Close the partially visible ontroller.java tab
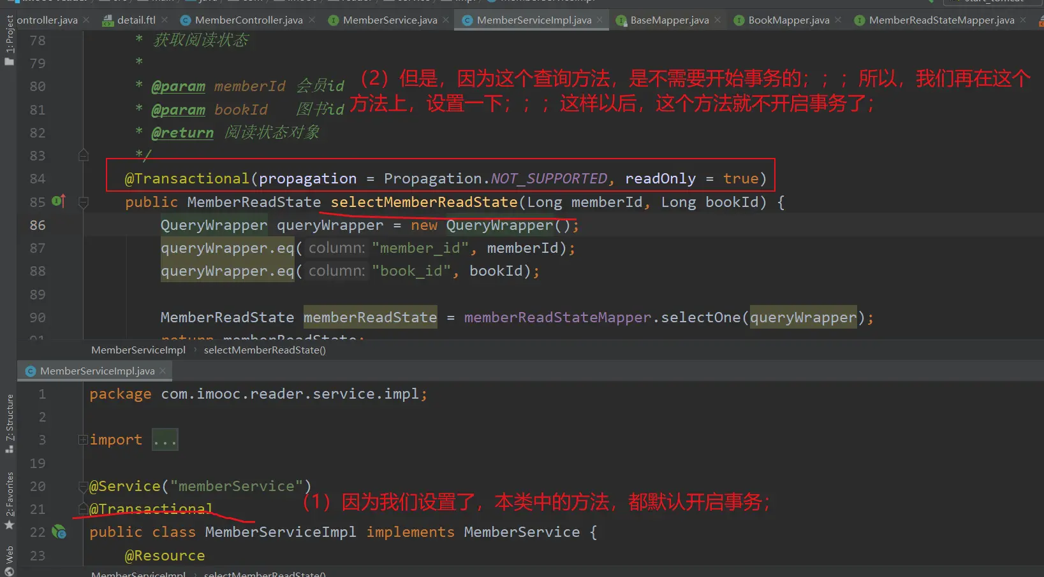Image resolution: width=1044 pixels, height=577 pixels. tap(86, 20)
